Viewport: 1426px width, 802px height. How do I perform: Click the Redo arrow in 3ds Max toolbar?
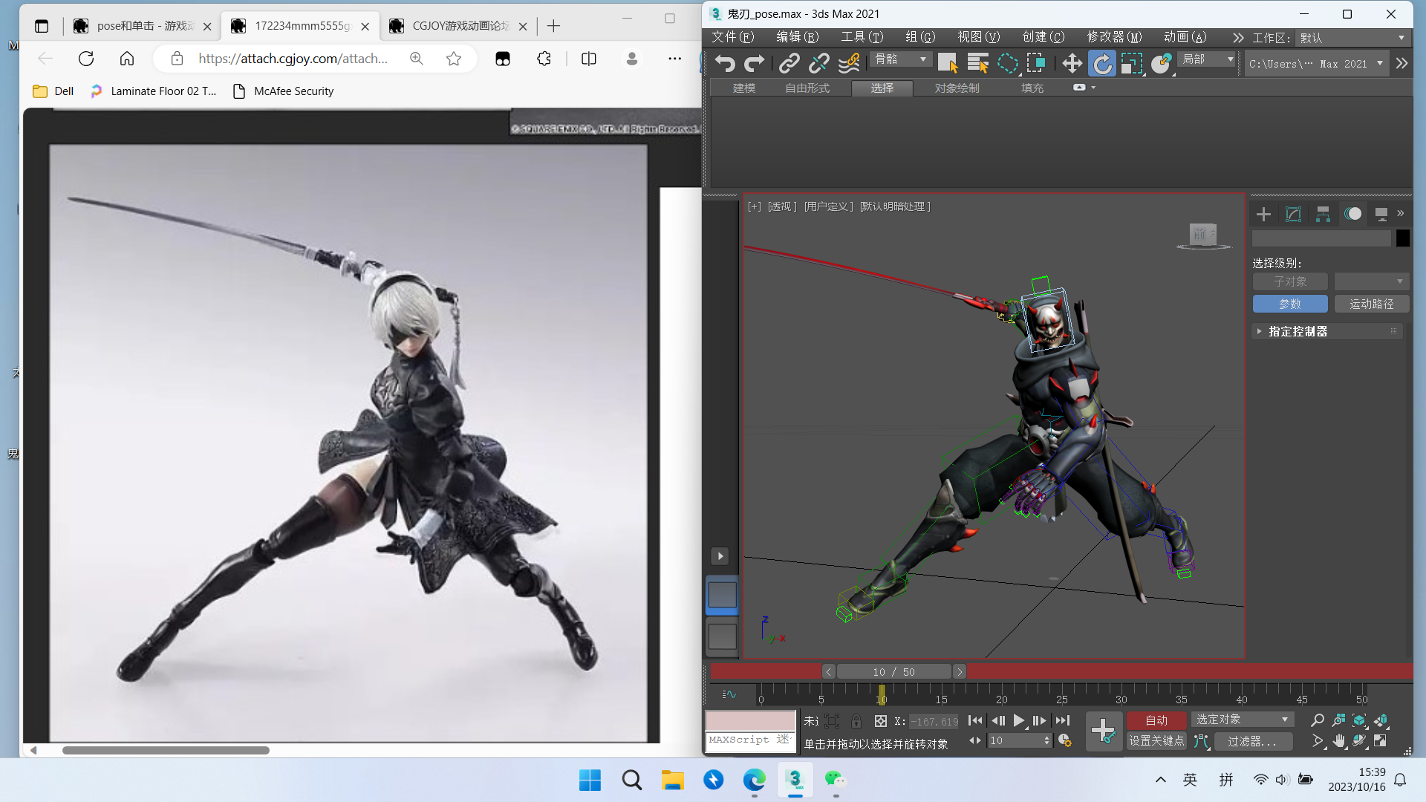(x=754, y=63)
